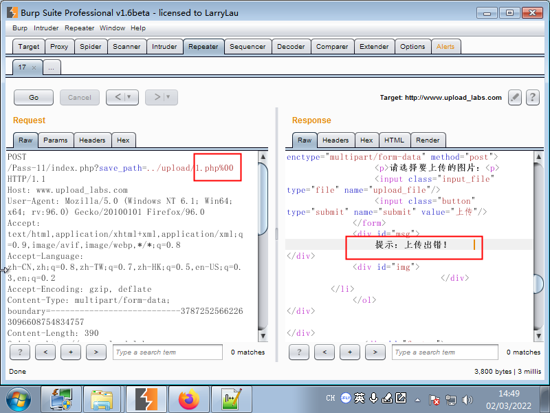Click the Go button to send request
The width and height of the screenshot is (550, 413).
point(34,97)
